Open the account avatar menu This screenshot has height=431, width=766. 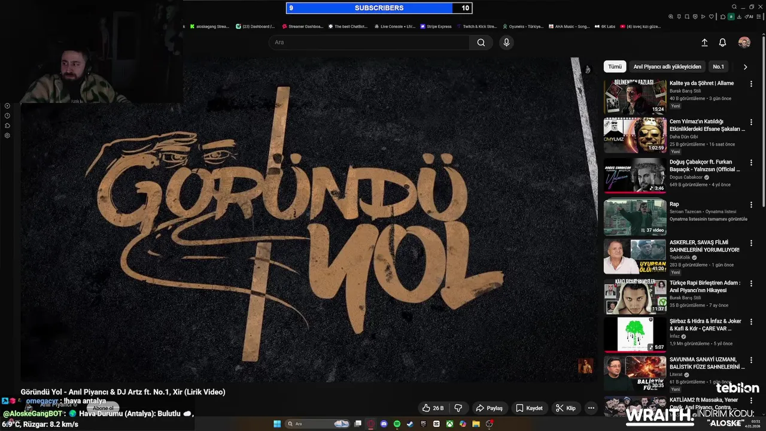coord(744,43)
